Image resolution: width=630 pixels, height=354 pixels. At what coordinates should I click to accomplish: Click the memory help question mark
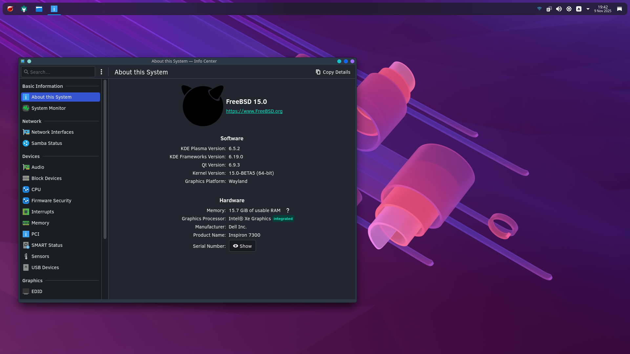pyautogui.click(x=288, y=210)
